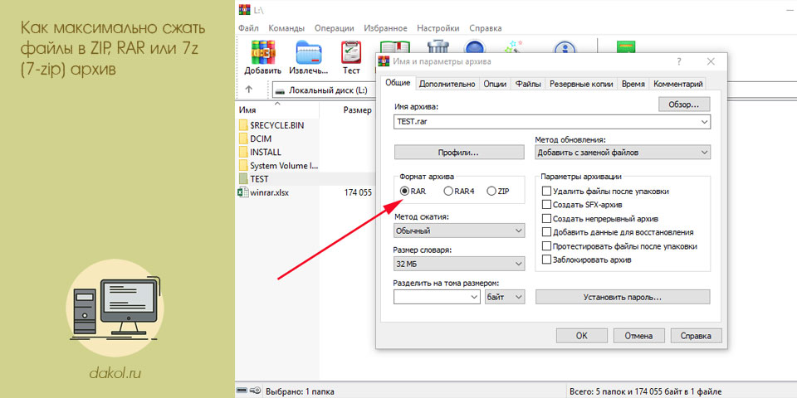This screenshot has width=797, height=398.
Task: Click the Справка button in the dialog
Action: tap(696, 336)
